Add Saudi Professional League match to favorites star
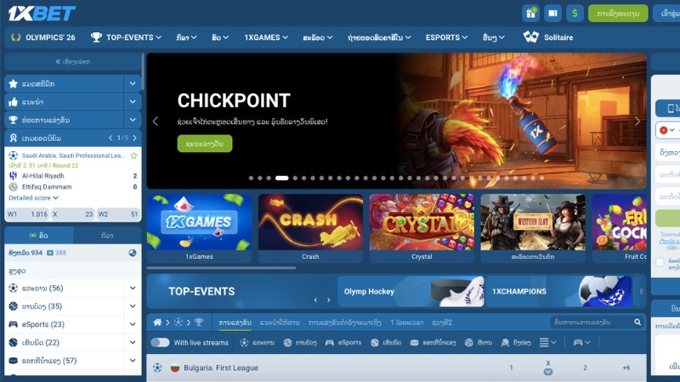 pos(133,155)
